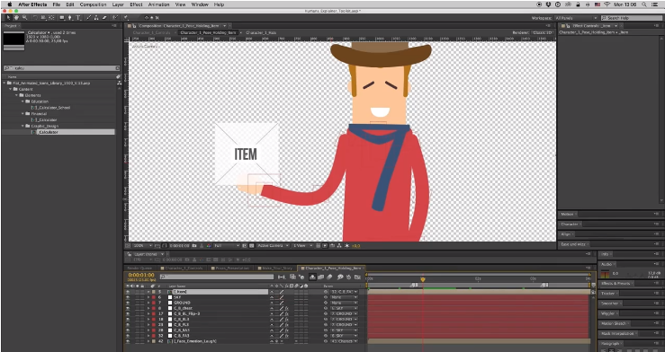Open the project flowchart view icon
Viewport: 665px width, 352px height.
pyautogui.click(x=119, y=83)
